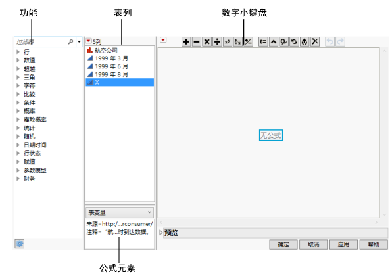390x276 pixels.
Task: Expand the 数值 function group
Action: 18,60
